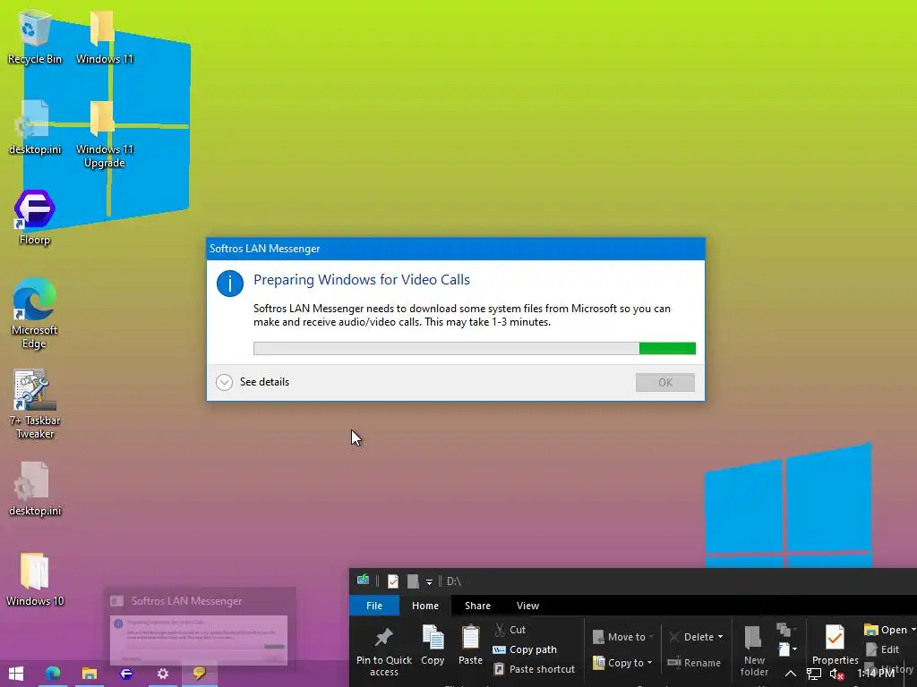Image resolution: width=917 pixels, height=687 pixels.
Task: Click the network tray icon
Action: 813,674
